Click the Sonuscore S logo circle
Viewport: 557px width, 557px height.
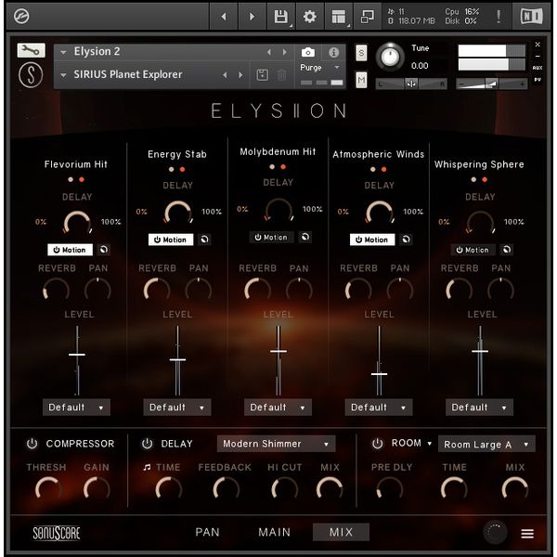(x=31, y=75)
